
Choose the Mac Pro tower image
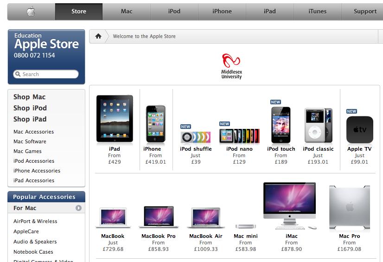tap(350, 207)
